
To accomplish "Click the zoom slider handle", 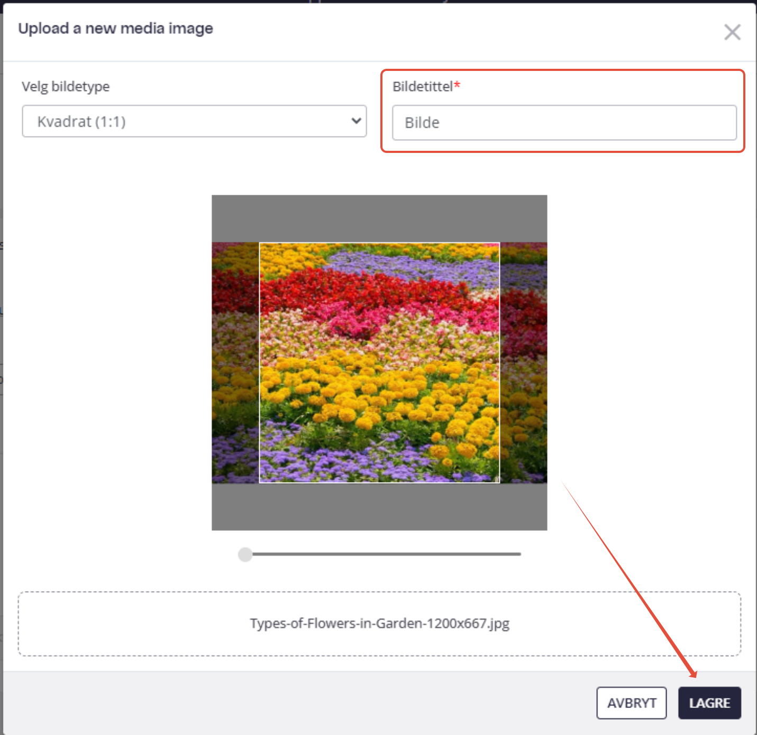I will 245,554.
